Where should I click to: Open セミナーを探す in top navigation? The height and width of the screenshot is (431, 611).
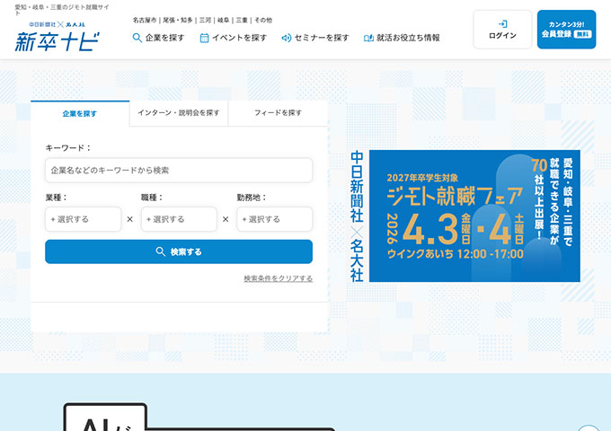click(315, 38)
